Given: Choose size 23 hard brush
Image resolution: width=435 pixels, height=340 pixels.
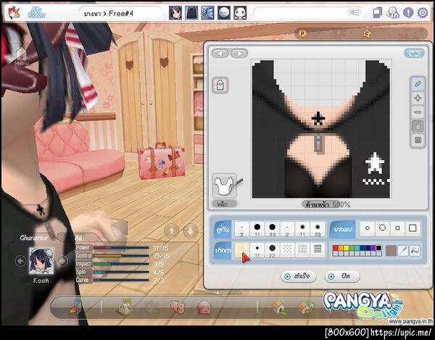Looking at the screenshot, I should click(272, 229).
